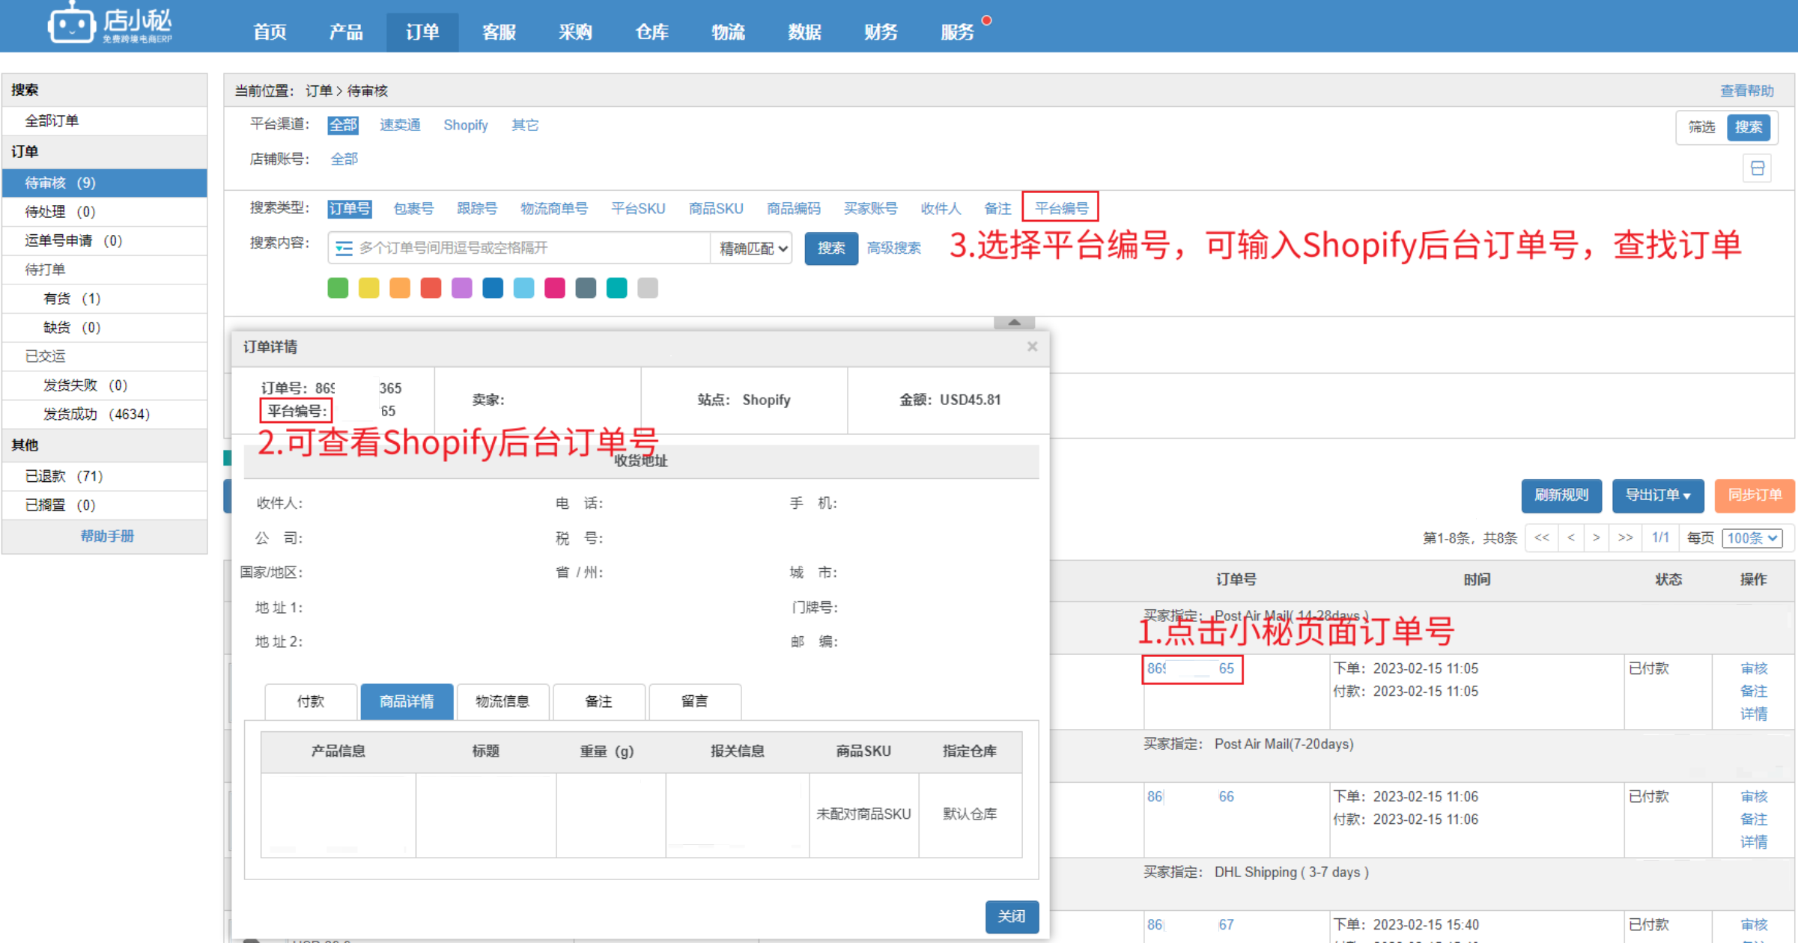
Task: Switch to 物流信息 tab in order details
Action: tap(502, 701)
